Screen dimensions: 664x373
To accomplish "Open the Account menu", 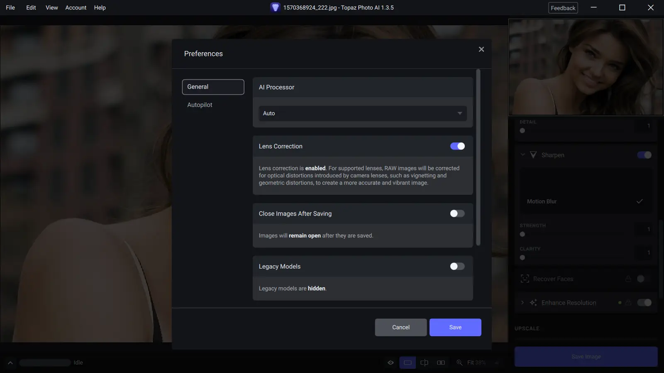I will [x=76, y=7].
